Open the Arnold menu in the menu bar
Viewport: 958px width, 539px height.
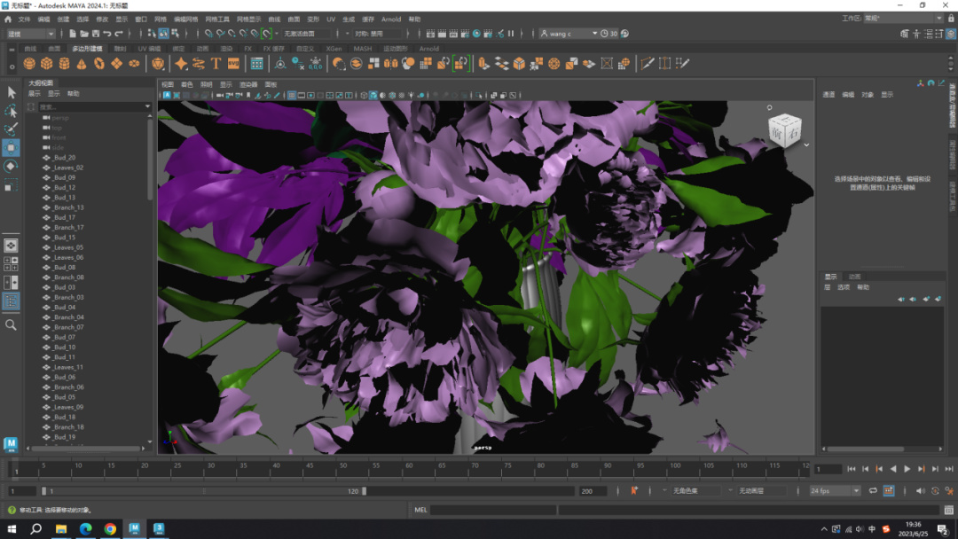pos(390,19)
